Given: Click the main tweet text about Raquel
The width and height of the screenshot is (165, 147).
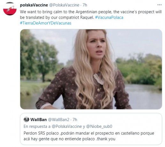Looking at the screenshot, I should pos(91,15).
